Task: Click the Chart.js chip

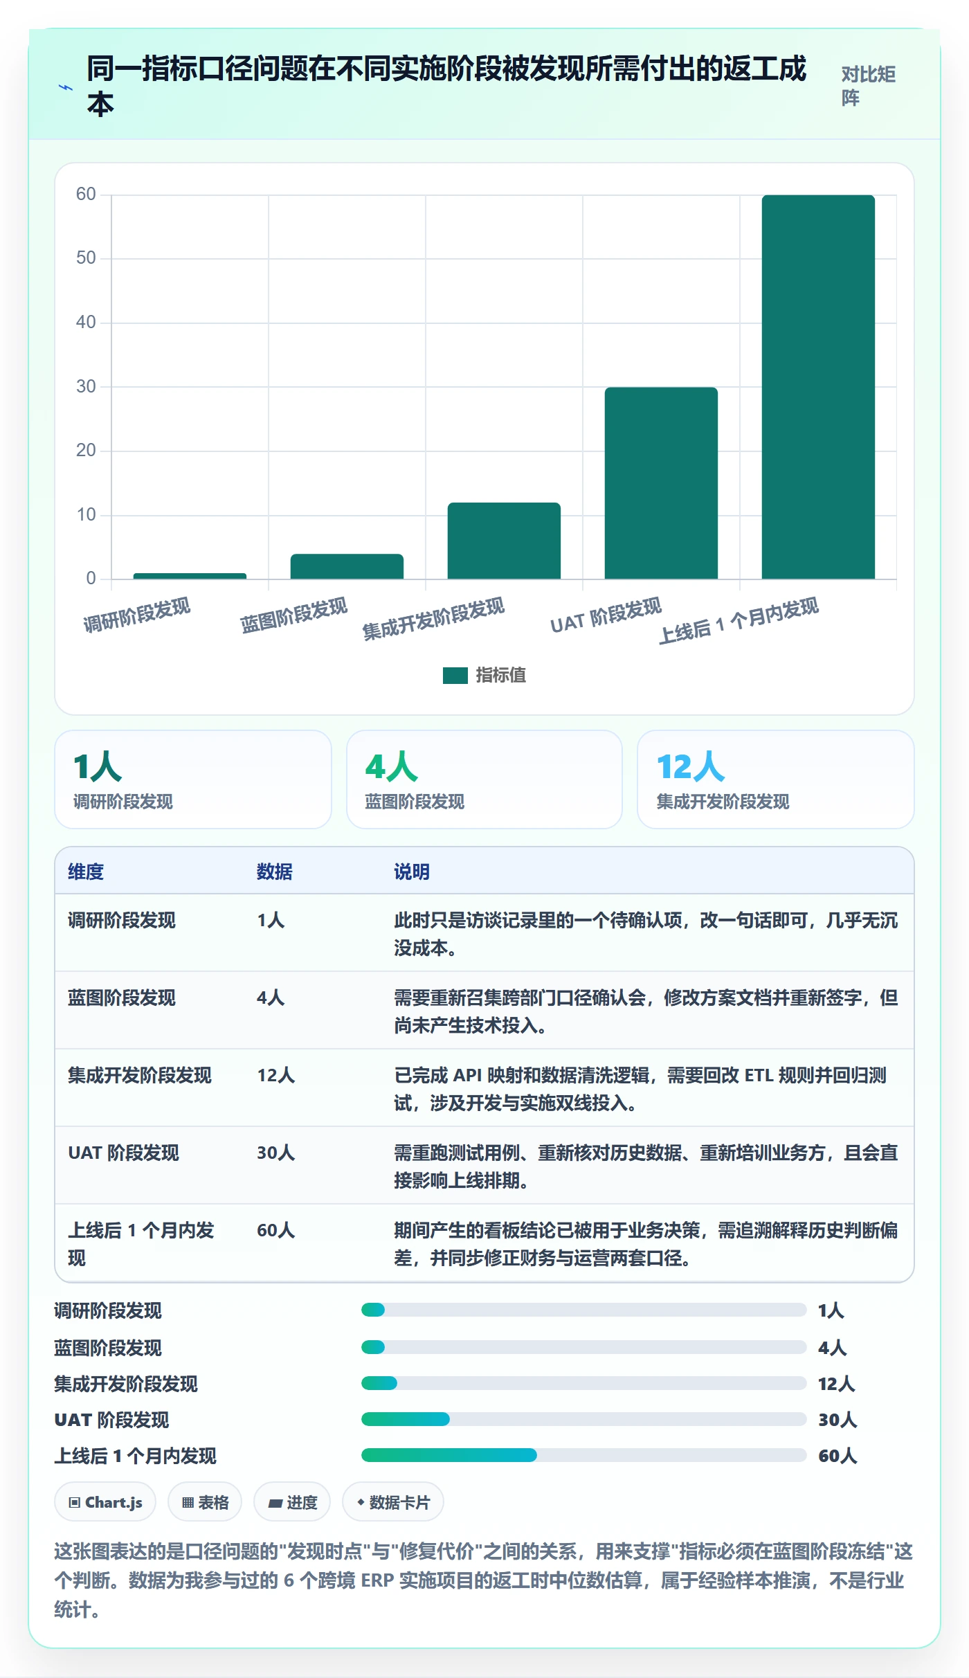Action: pyautogui.click(x=105, y=1502)
